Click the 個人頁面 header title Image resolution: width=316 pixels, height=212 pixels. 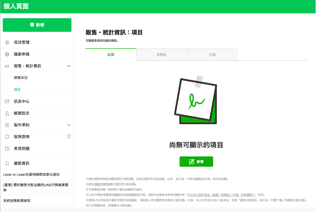[16, 6]
